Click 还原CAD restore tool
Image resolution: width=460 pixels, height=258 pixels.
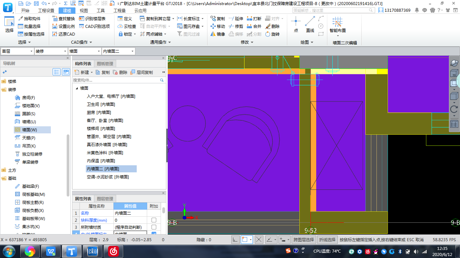point(64,34)
